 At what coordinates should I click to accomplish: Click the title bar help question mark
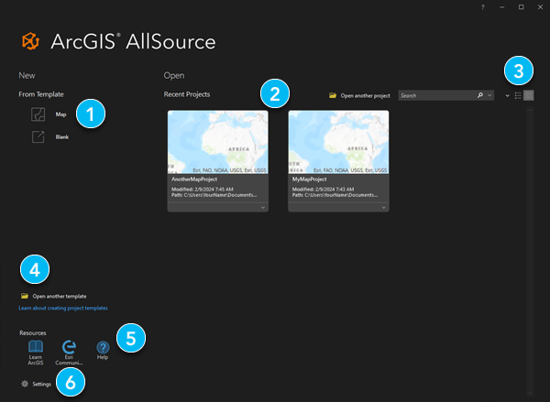[x=483, y=7]
